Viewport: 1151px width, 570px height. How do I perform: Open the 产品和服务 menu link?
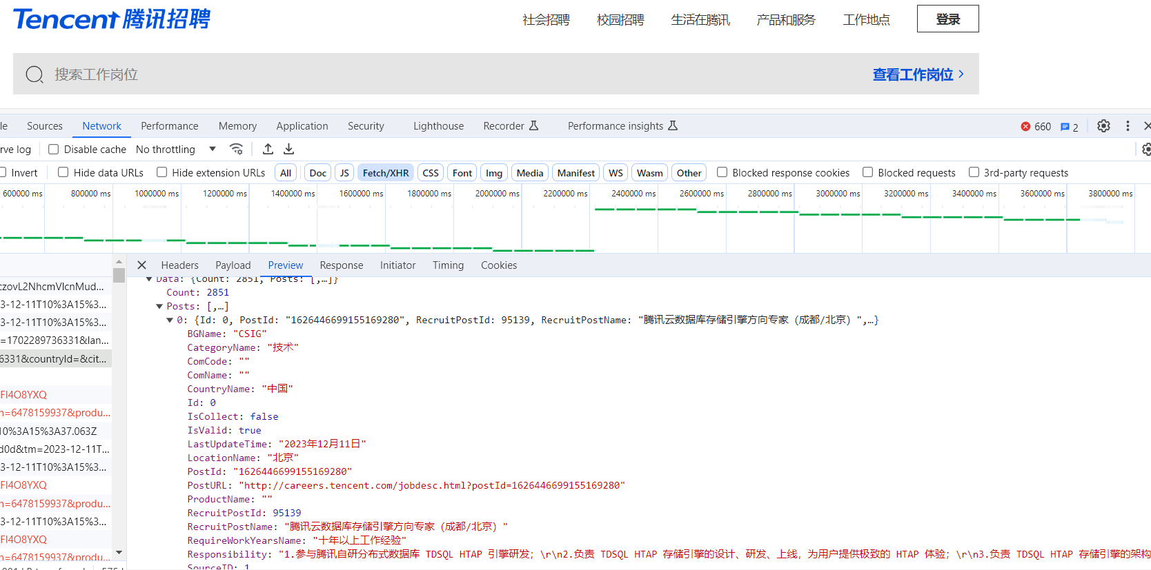pos(786,20)
